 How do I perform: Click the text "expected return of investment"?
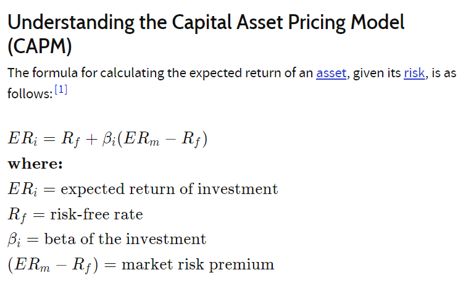(169, 190)
